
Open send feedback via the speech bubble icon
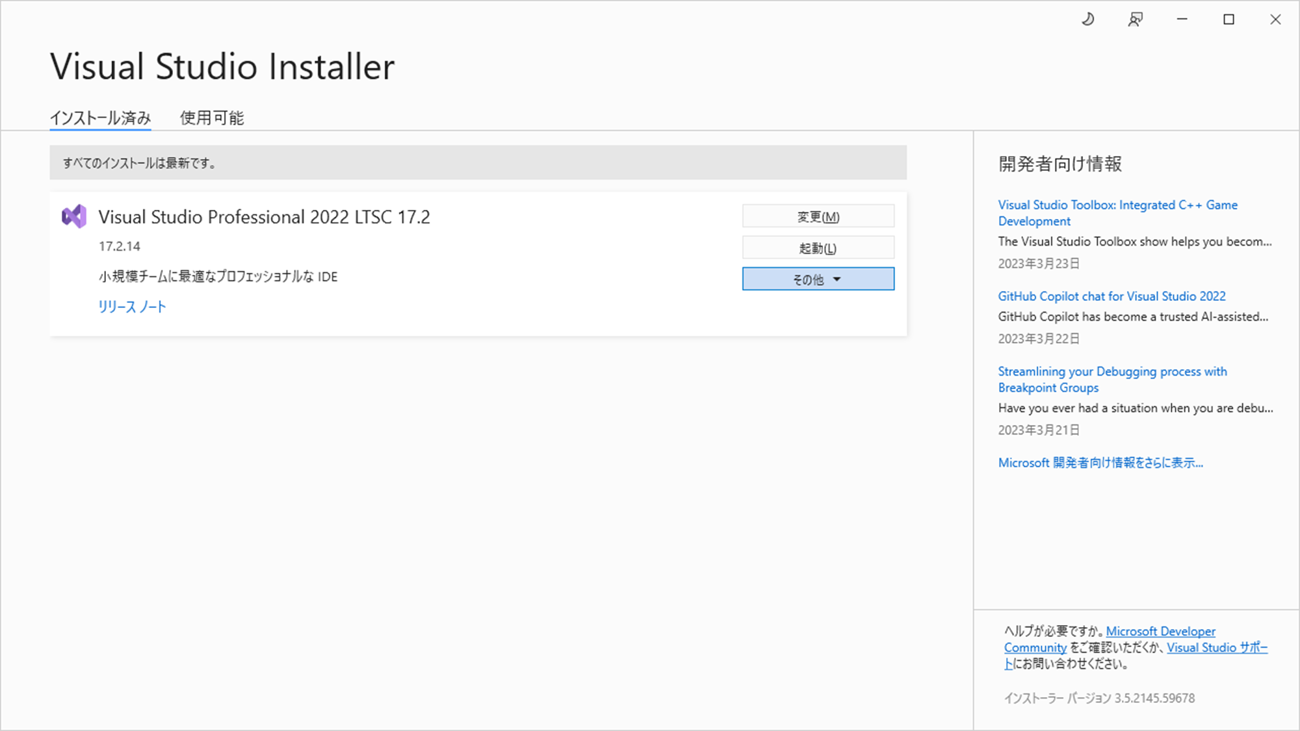1134,19
